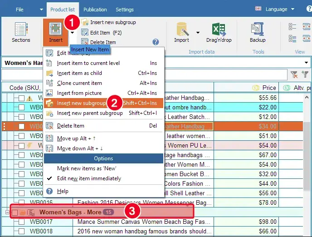Click the Price column coin icon
Screen dimensions: 312x237
(256, 88)
